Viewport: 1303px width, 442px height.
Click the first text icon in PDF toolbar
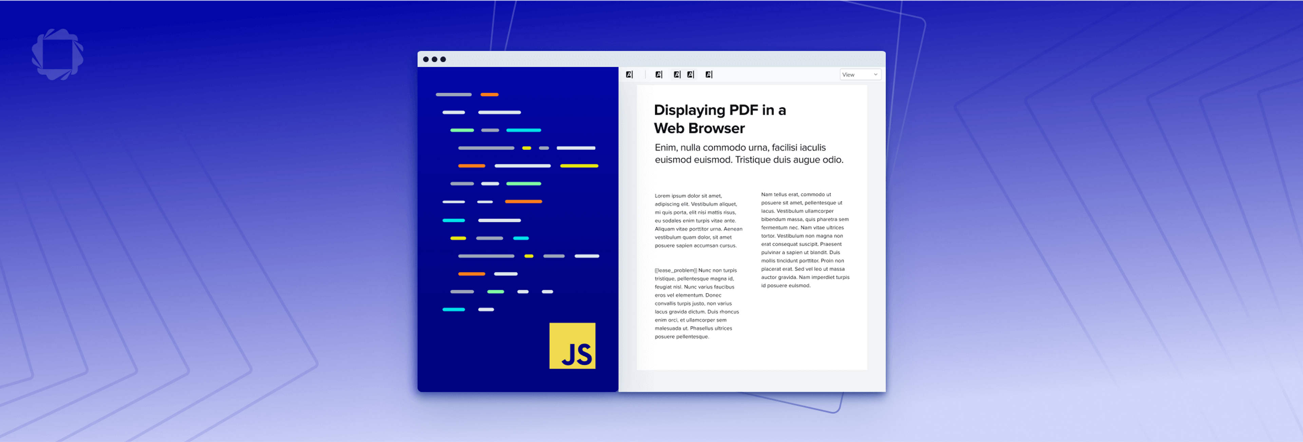pyautogui.click(x=629, y=74)
